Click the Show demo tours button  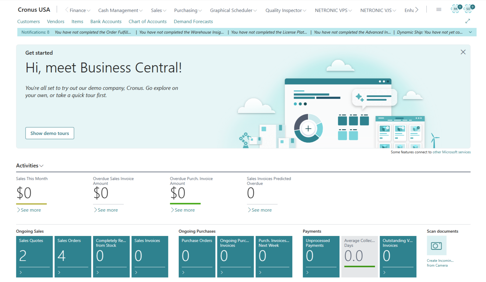click(x=50, y=133)
